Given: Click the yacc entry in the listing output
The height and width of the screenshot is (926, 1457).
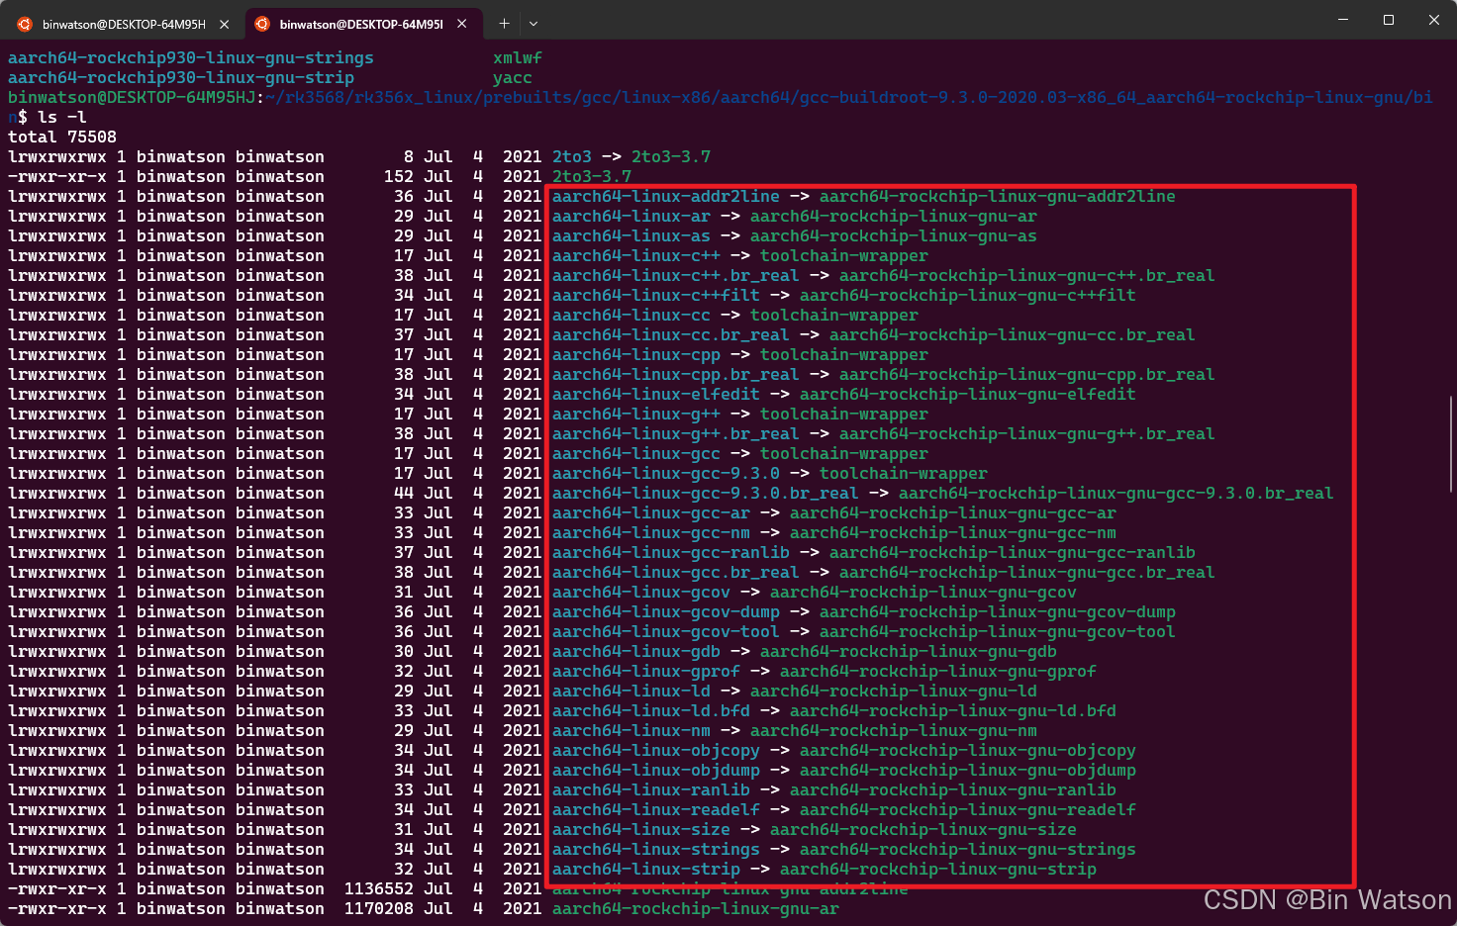Looking at the screenshot, I should tap(511, 77).
